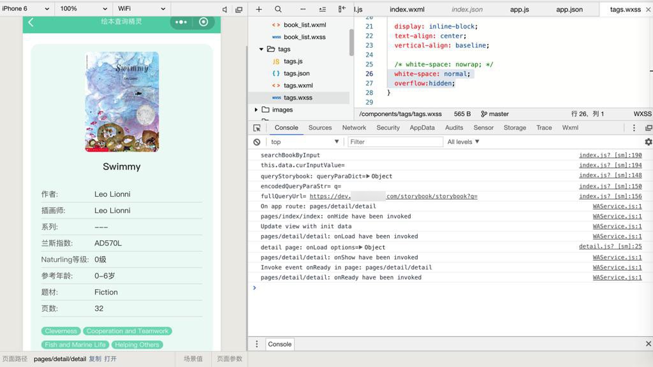The width and height of the screenshot is (653, 367).
Task: Open the Sensor devtools tab
Action: [x=483, y=127]
